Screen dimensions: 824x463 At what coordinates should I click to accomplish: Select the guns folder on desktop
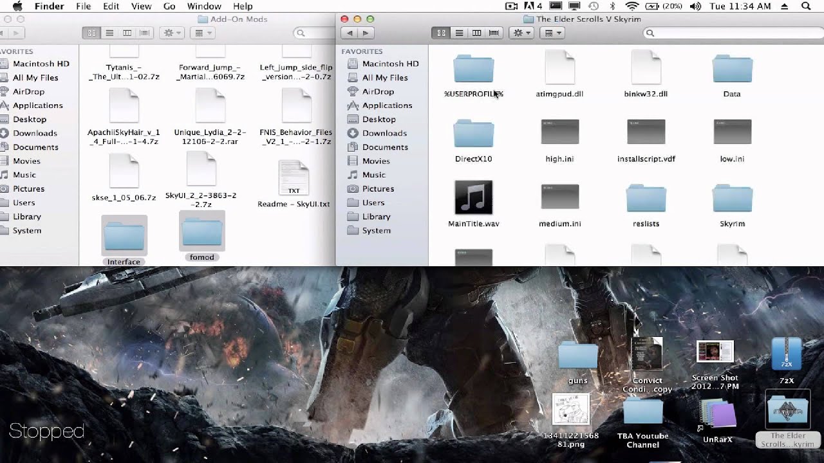pyautogui.click(x=577, y=356)
